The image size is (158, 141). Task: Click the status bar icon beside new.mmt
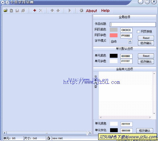pyautogui.click(x=49, y=138)
